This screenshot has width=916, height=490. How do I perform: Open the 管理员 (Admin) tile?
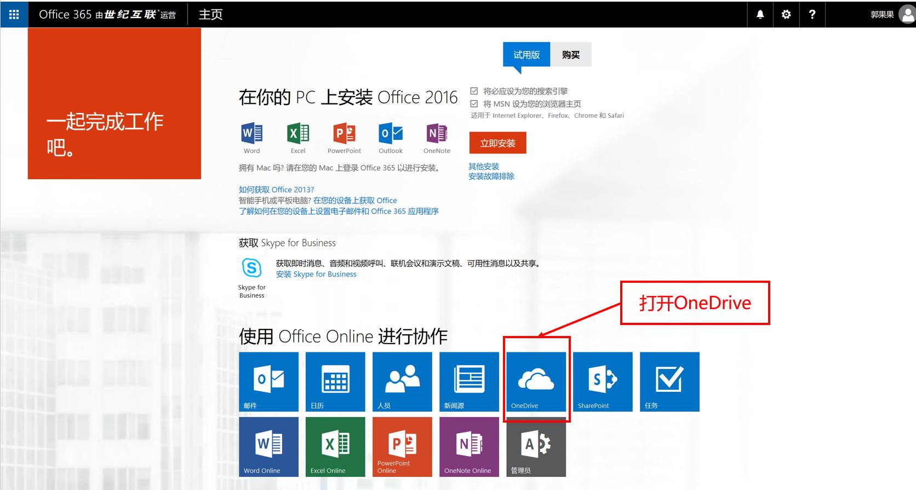point(536,447)
